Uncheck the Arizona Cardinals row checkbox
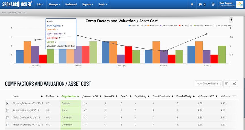 (7, 125)
